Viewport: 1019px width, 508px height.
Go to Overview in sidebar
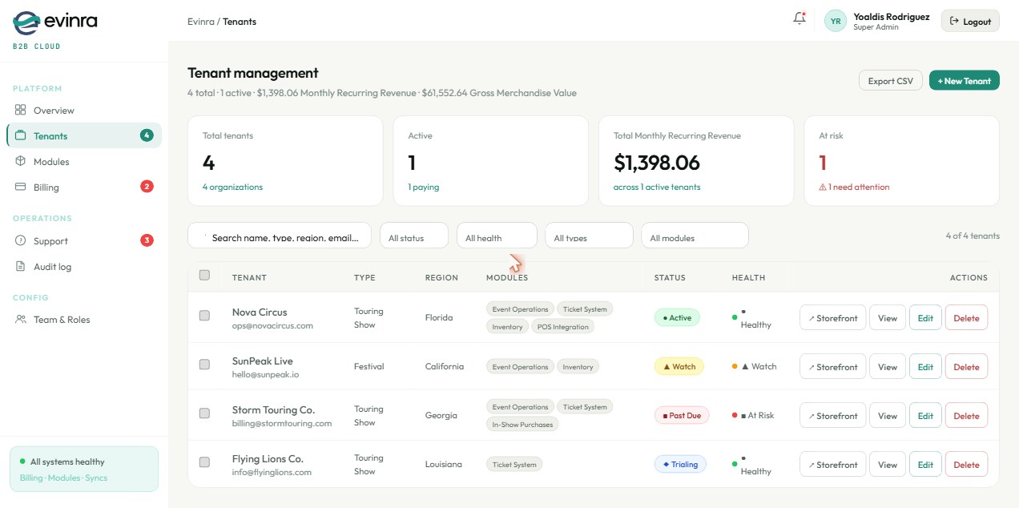point(84,111)
